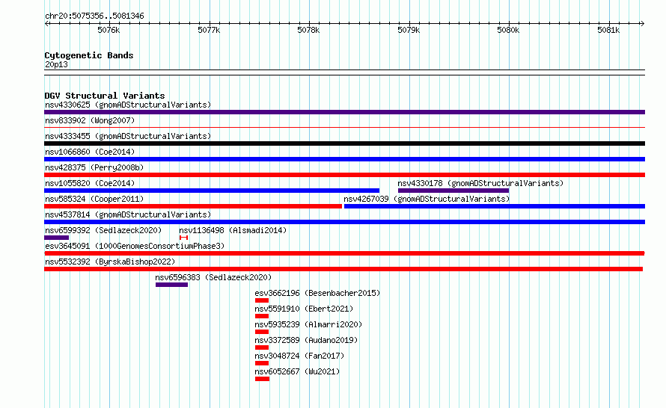Click the 5081k ruler tick label
This screenshot has width=666, height=408.
tap(608, 30)
